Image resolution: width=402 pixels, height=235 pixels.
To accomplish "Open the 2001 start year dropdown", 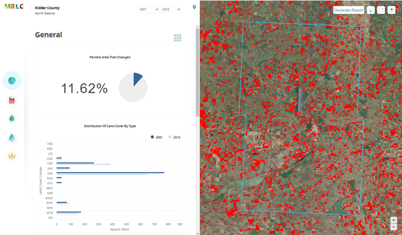I will pos(148,9).
